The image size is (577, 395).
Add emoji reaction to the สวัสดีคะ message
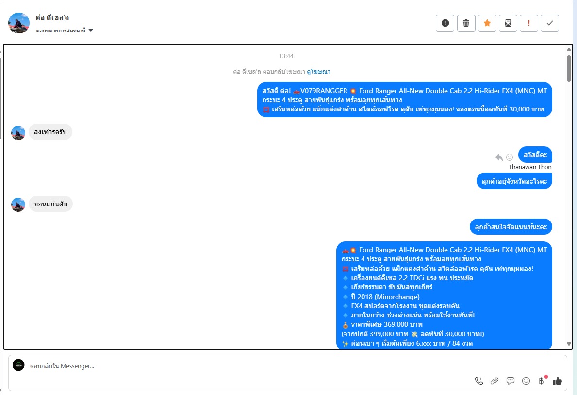(510, 157)
